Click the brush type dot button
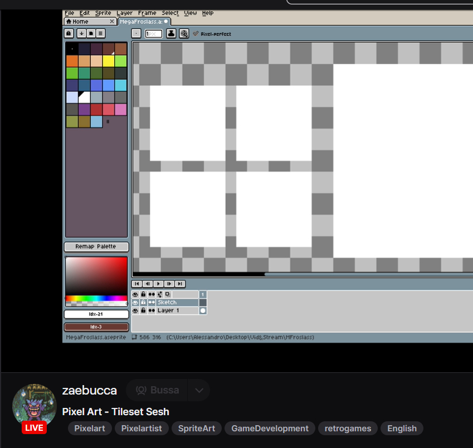Viewport: 473px width, 448px height. [136, 33]
